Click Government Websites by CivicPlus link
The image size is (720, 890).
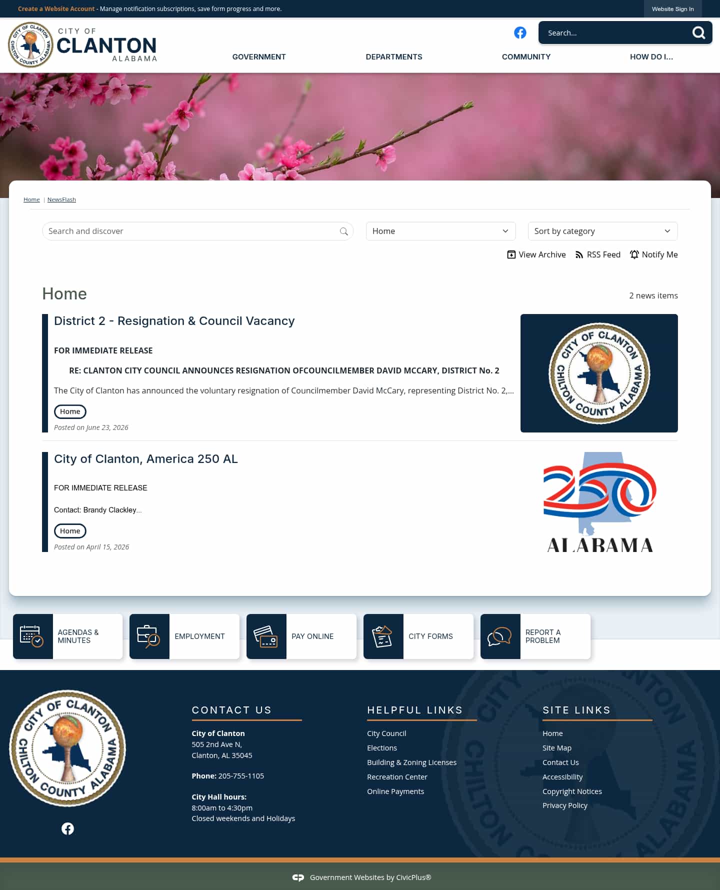coord(370,877)
